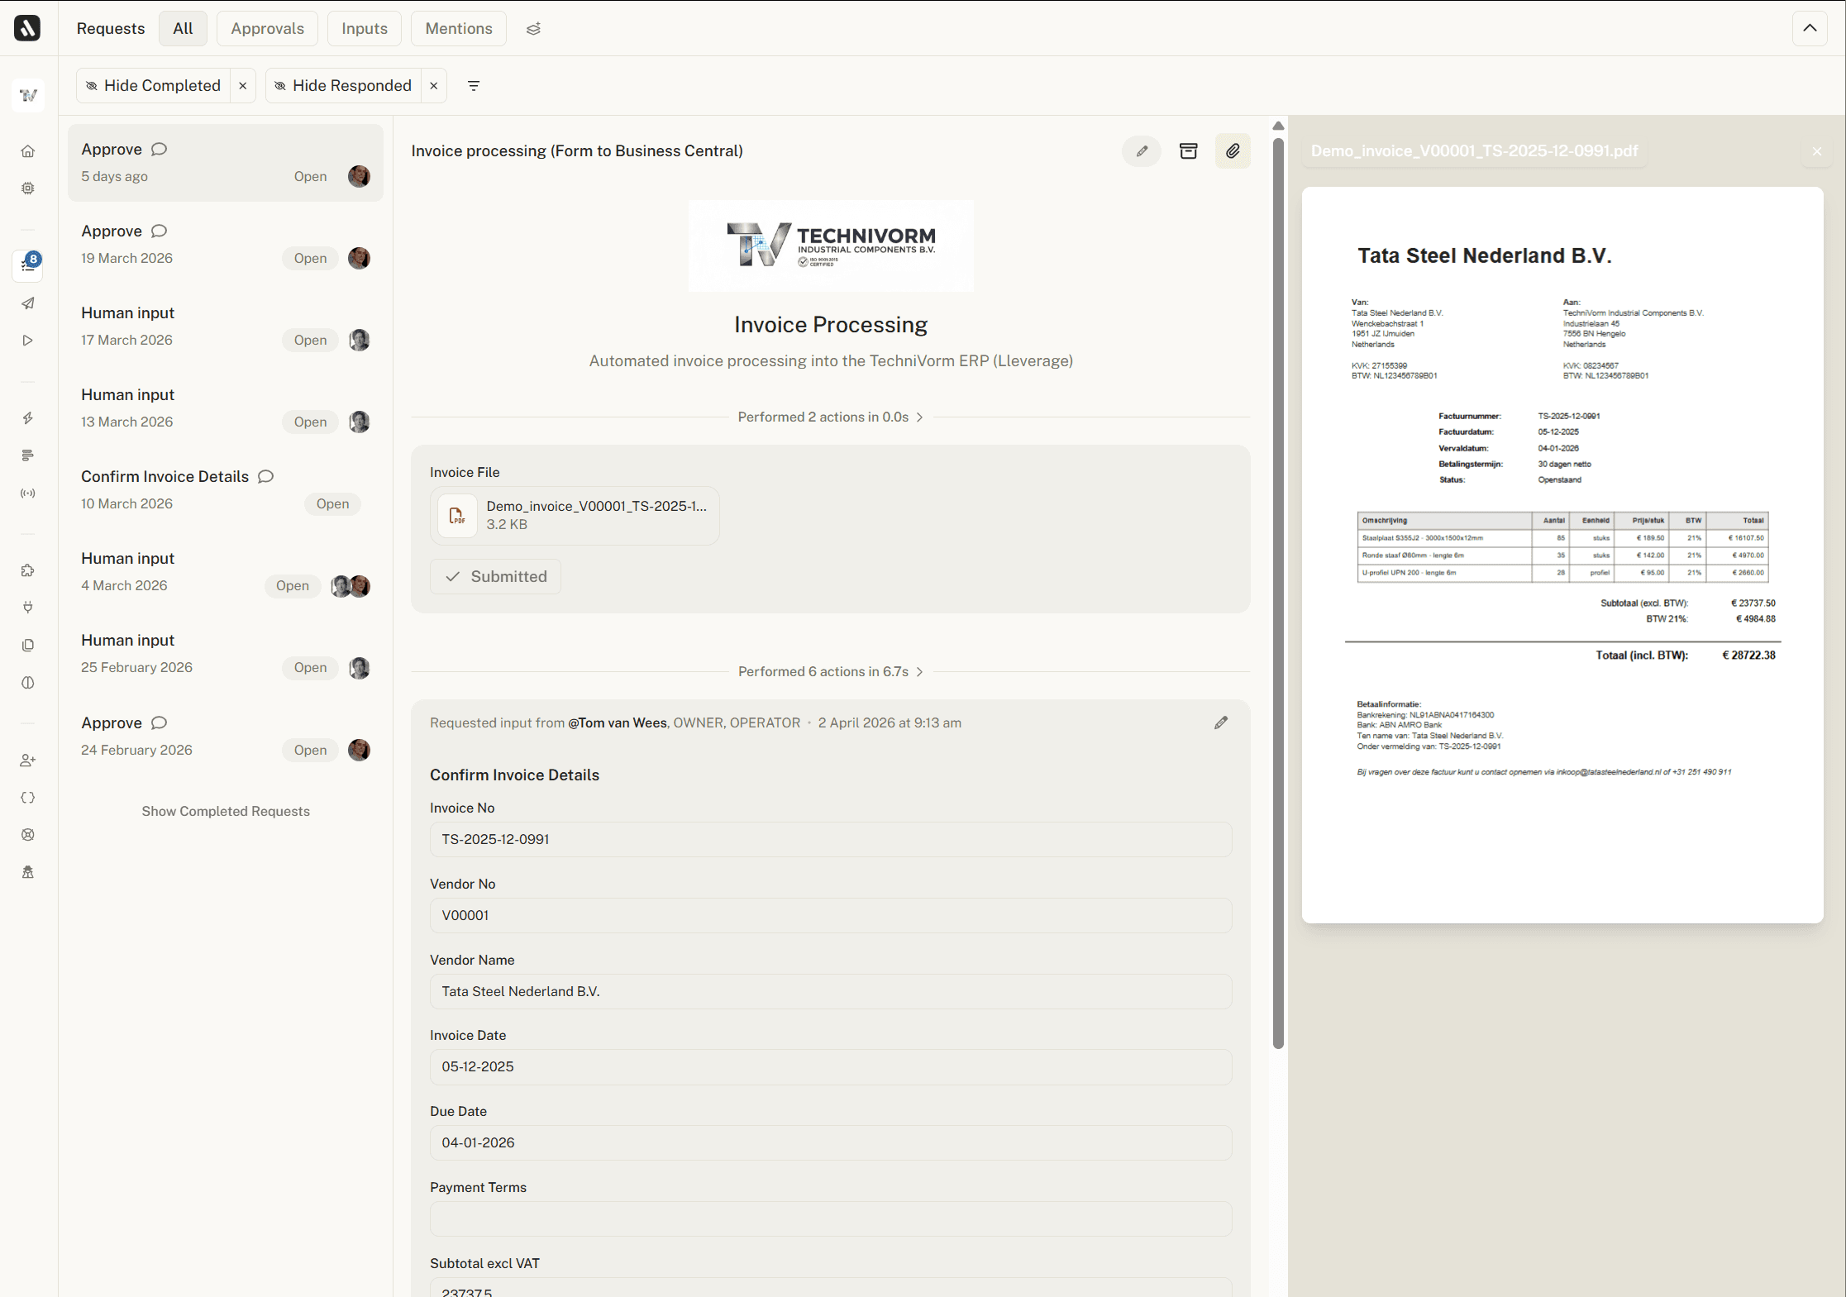
Task: Click the lightning bolt sidebar icon
Action: [28, 418]
